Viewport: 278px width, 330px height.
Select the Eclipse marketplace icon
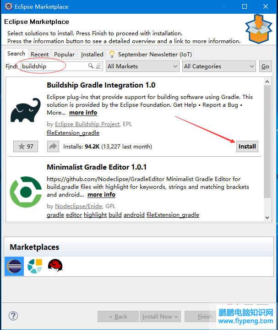(14, 266)
